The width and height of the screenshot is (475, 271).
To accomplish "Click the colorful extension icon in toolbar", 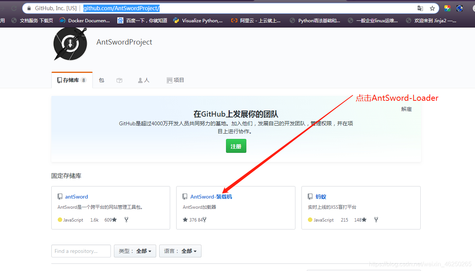I will [447, 8].
